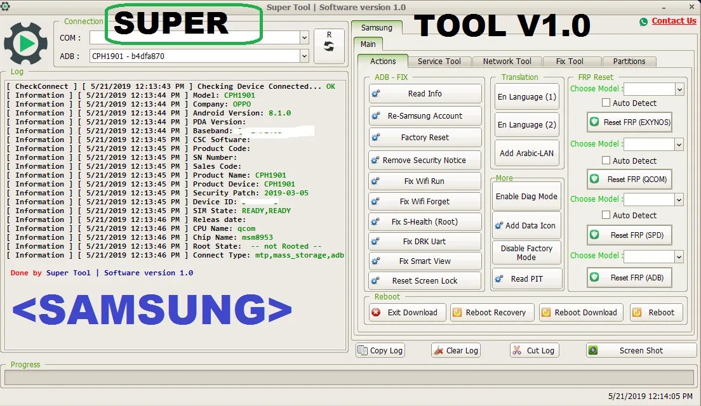
Task: Click log line 'Root State: -- not Rooted --'
Action: tap(165, 246)
